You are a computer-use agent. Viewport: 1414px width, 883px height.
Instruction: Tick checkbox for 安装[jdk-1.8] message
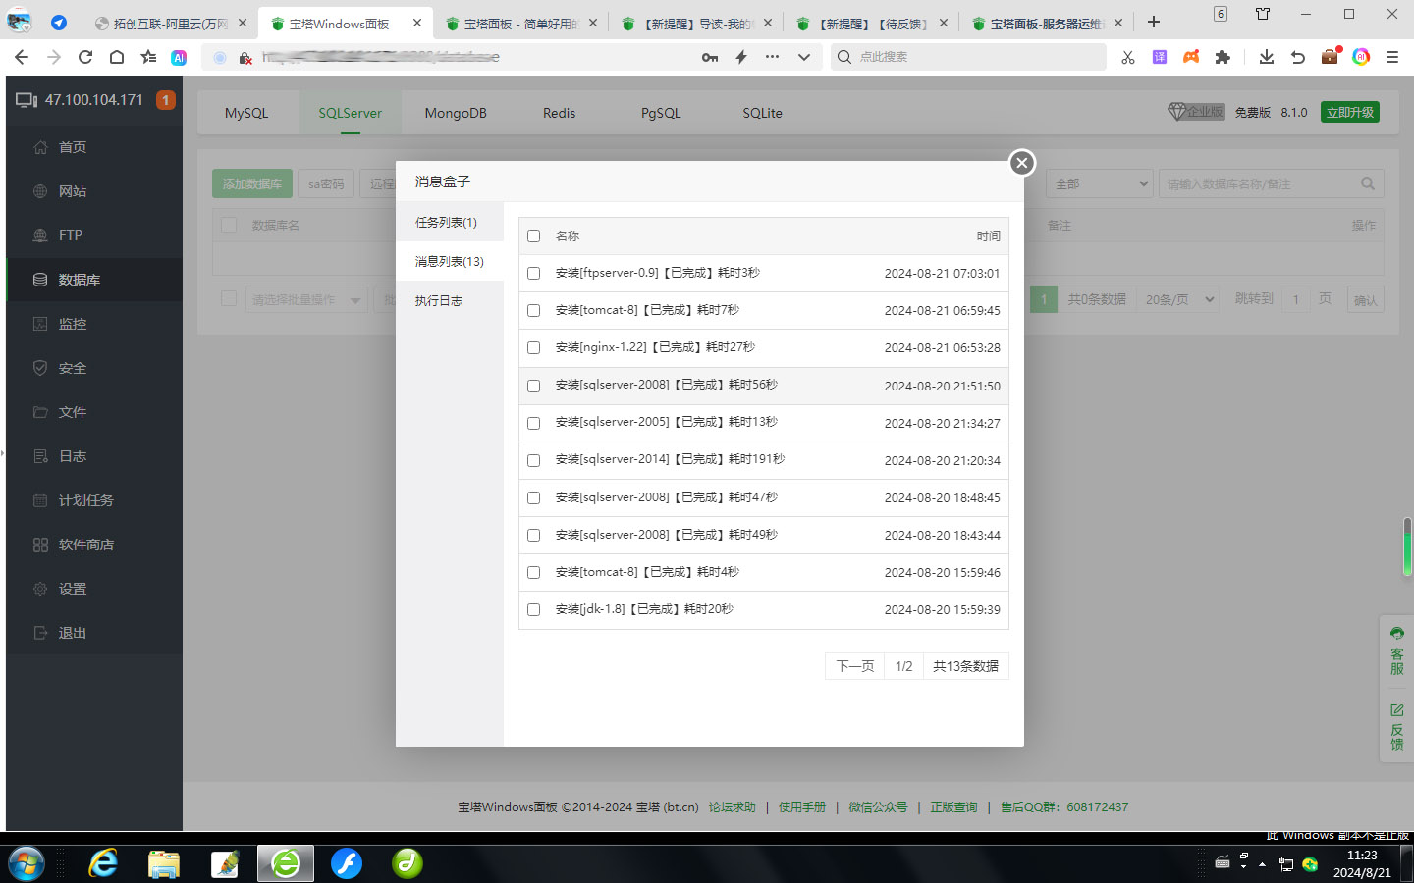point(534,609)
